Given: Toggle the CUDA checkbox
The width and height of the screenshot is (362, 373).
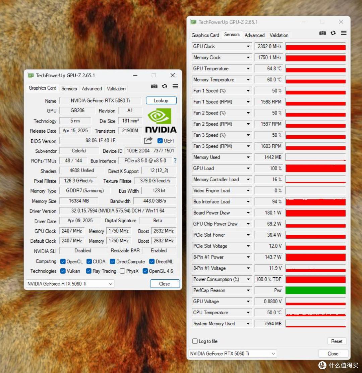Looking at the screenshot, I should (x=89, y=262).
